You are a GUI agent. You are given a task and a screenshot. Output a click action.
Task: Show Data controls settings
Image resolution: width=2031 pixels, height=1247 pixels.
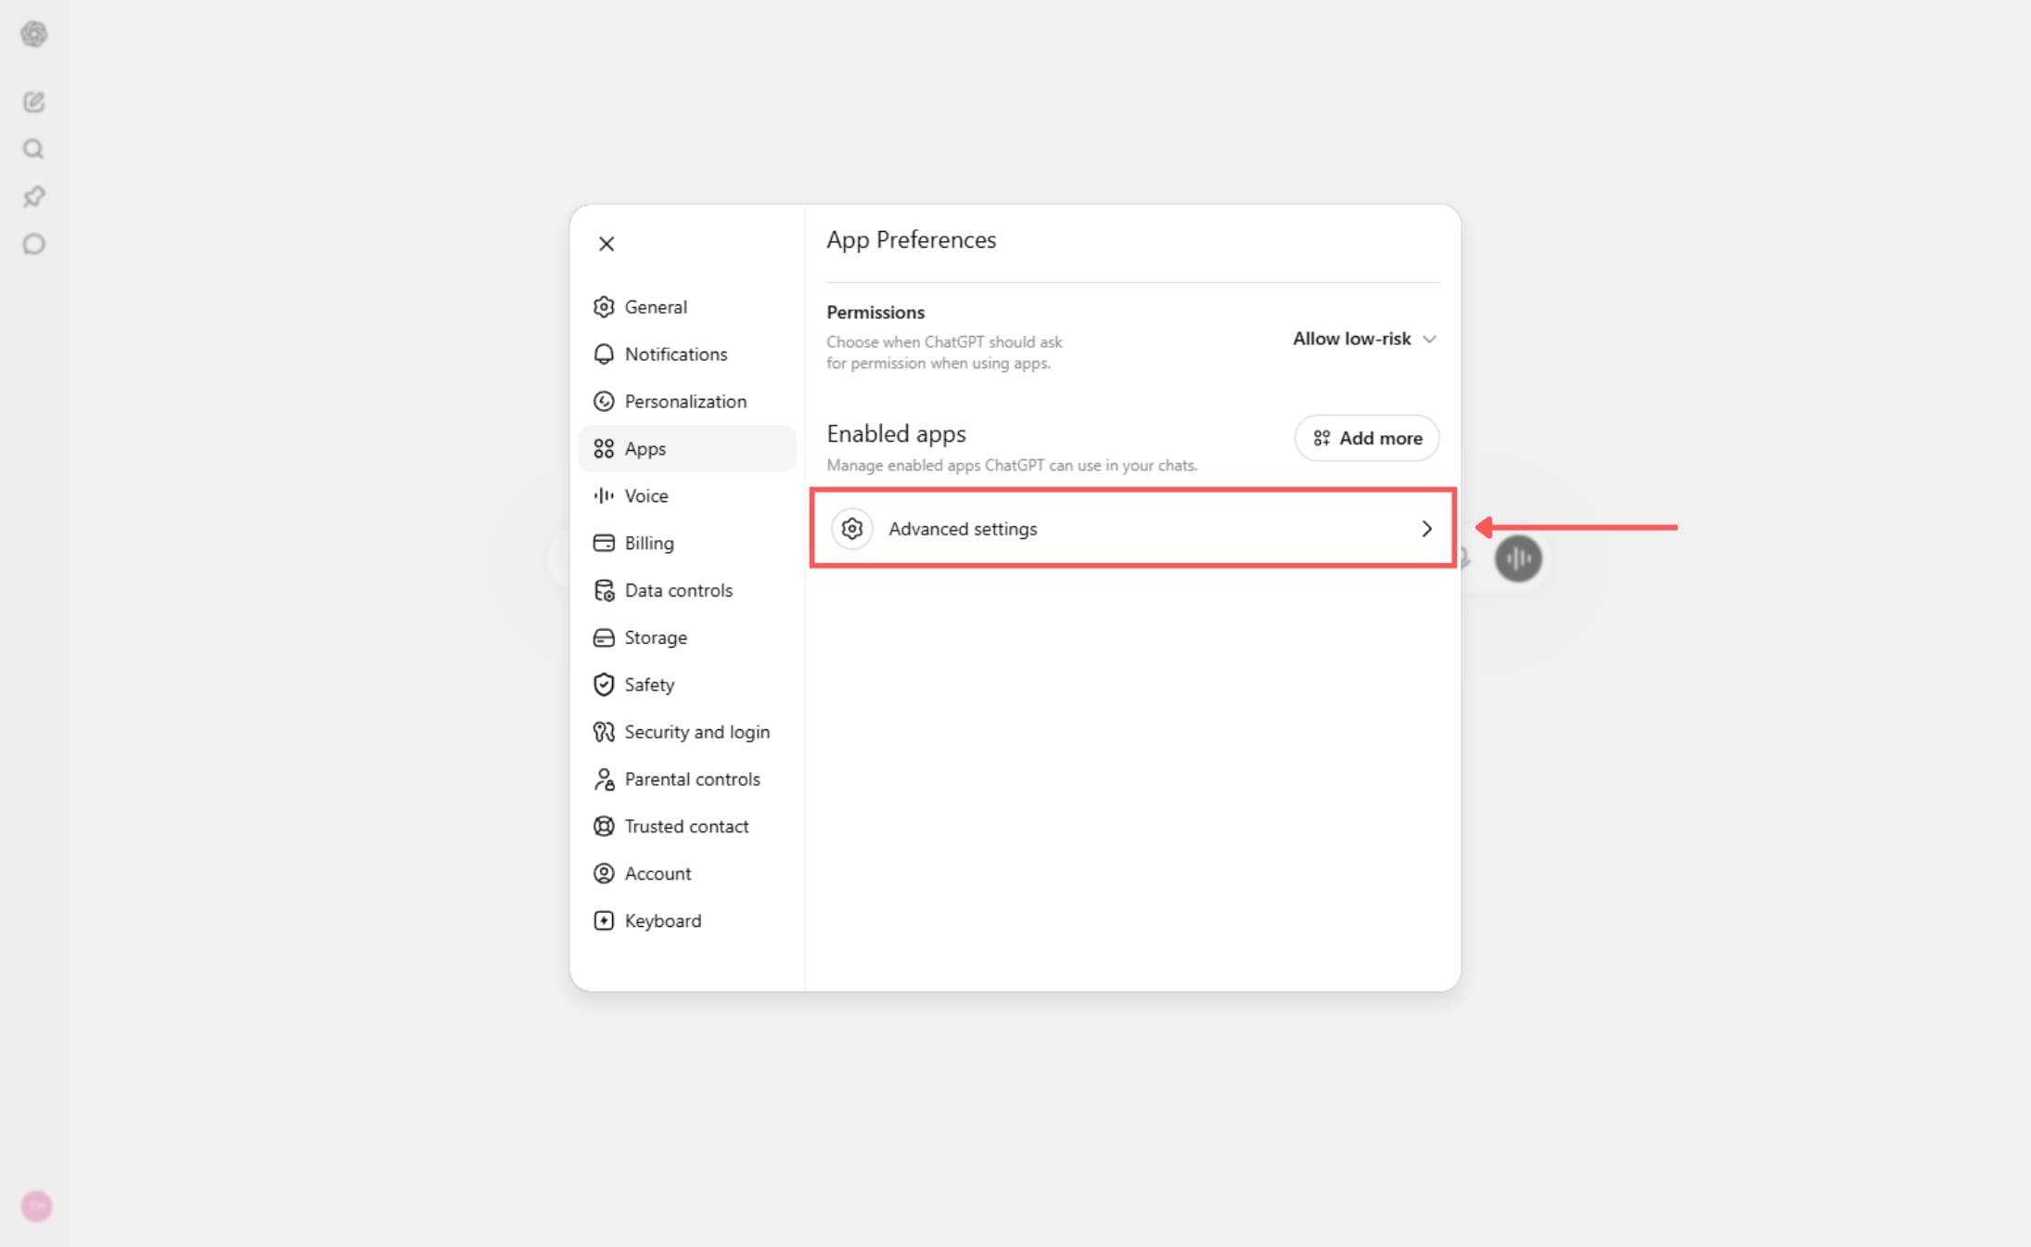[687, 590]
